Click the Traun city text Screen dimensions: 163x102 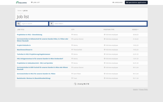(75, 78)
